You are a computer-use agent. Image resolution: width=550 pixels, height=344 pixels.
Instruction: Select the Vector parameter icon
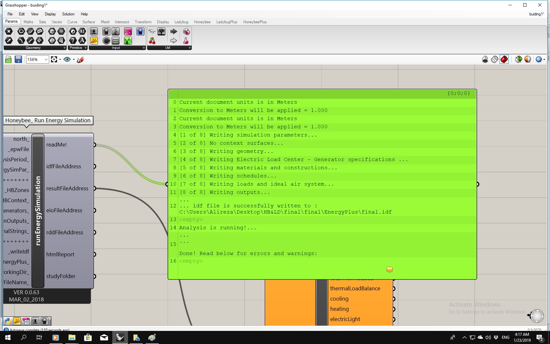point(9,41)
